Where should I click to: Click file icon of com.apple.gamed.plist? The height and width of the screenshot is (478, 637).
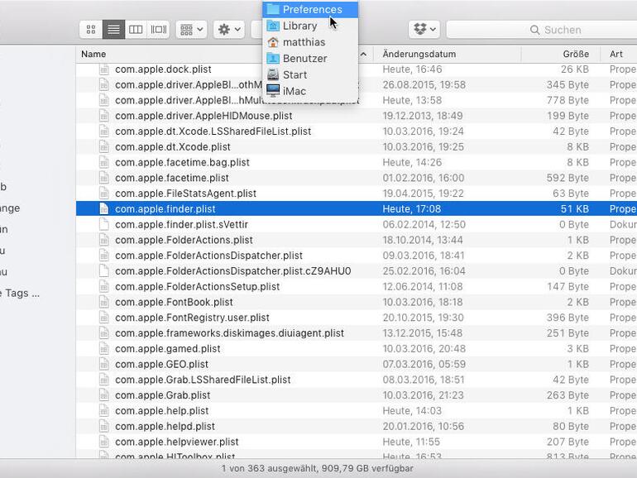104,348
